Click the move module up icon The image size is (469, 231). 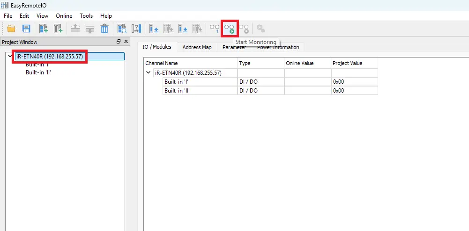pyautogui.click(x=75, y=29)
